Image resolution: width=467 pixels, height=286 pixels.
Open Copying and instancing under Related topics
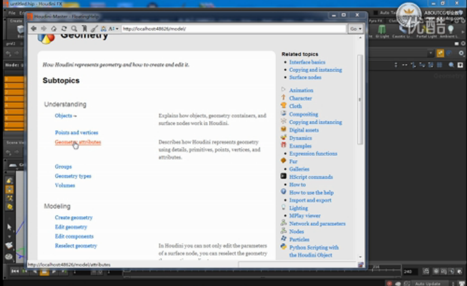pos(316,70)
